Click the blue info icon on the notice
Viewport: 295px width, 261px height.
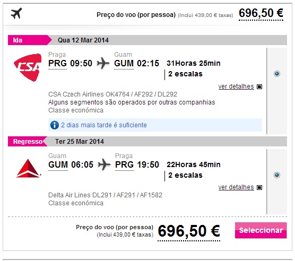point(55,125)
